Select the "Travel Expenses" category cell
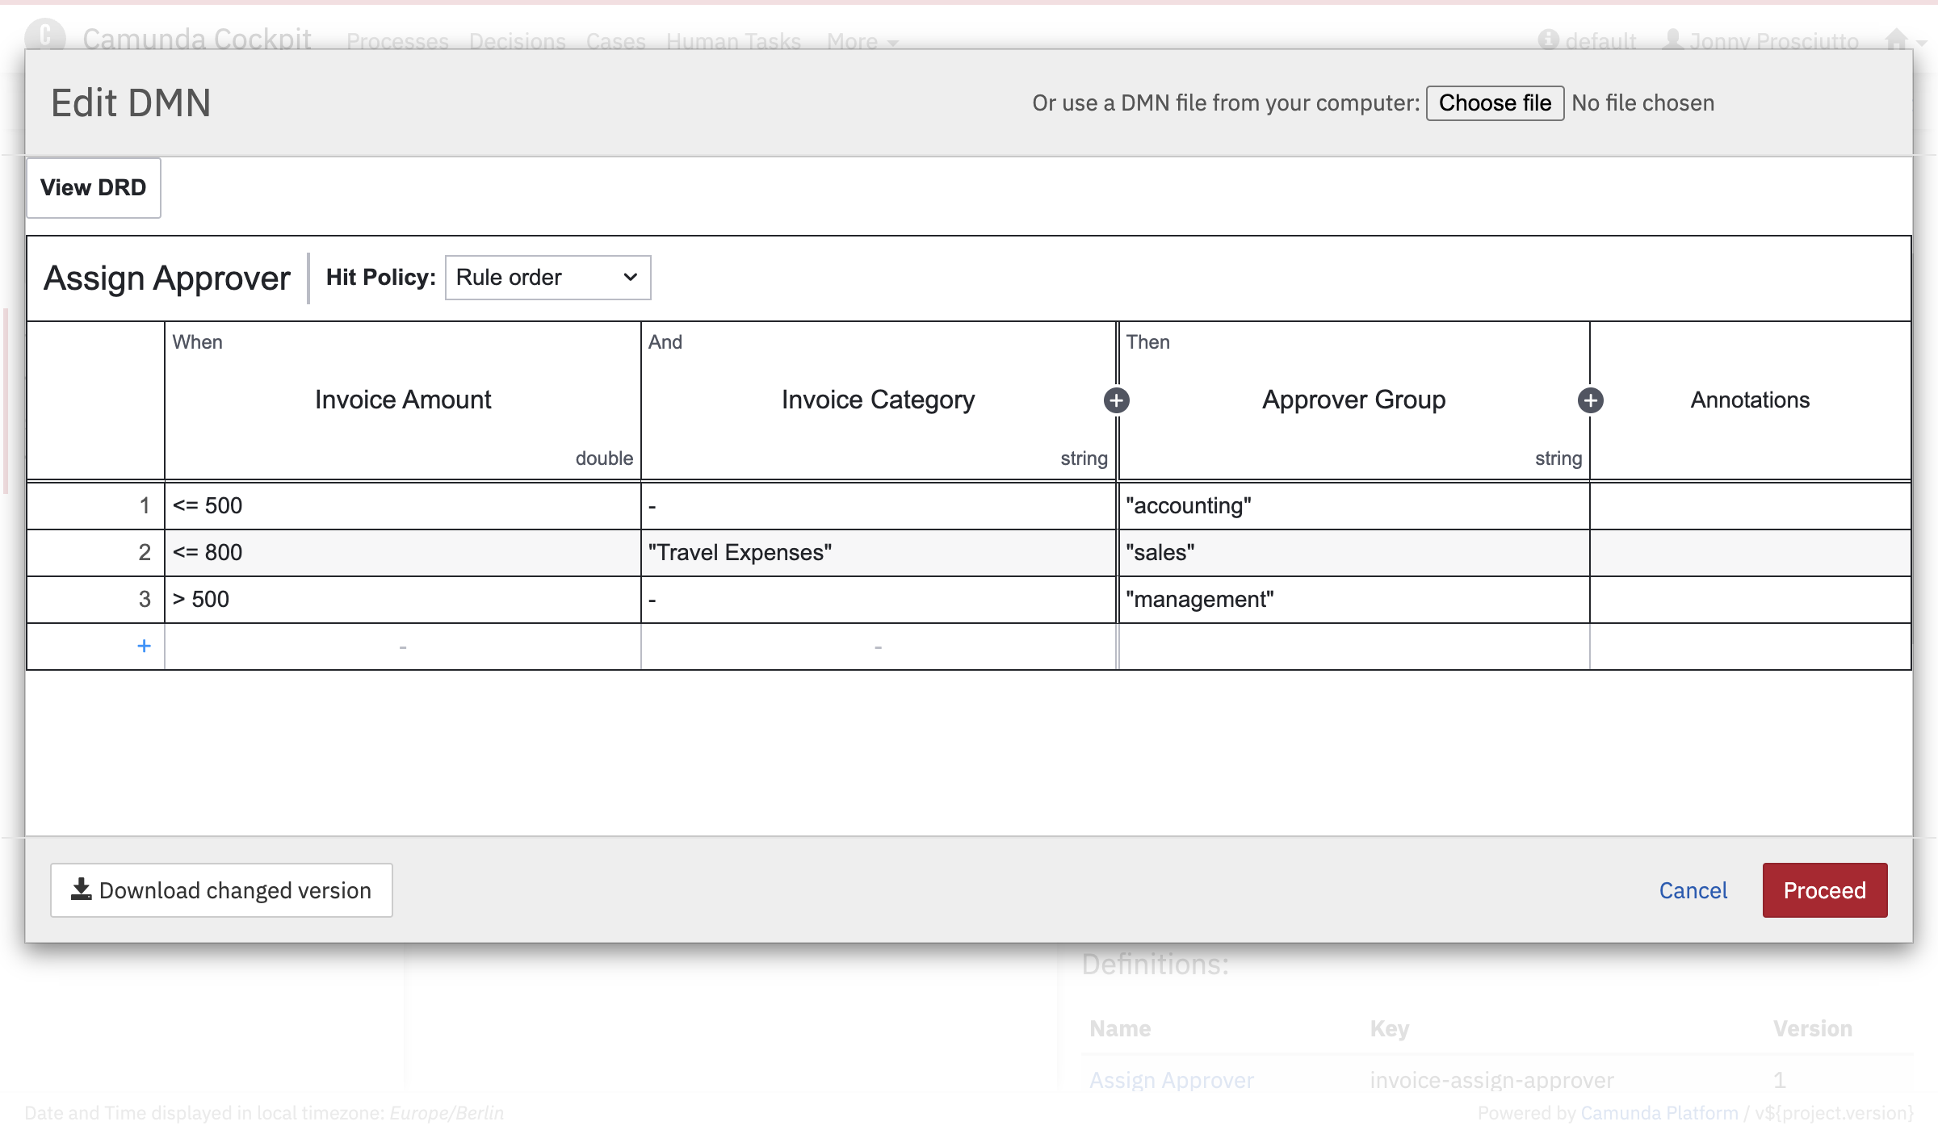The width and height of the screenshot is (1938, 1130). coord(879,553)
